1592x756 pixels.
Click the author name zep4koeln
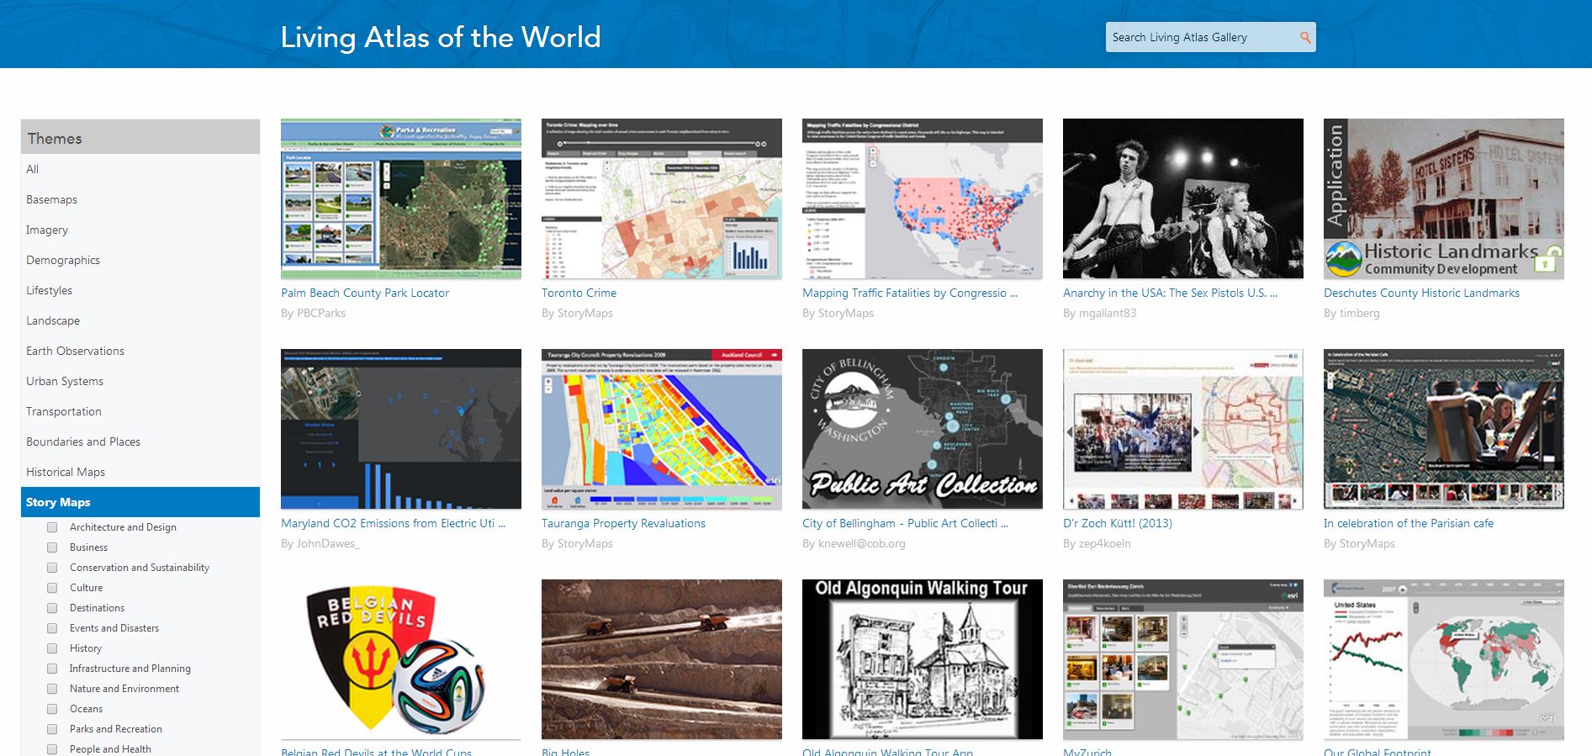point(1104,543)
